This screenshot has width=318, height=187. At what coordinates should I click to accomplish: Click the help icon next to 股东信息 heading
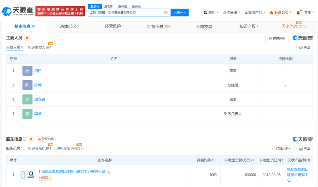(25, 139)
